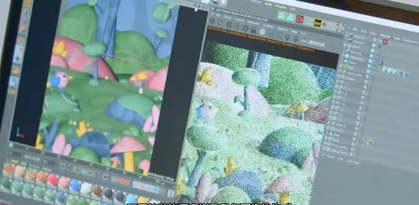Click the lock resolution padlock icon
This screenshot has width=419, height=205.
click(253, 30)
